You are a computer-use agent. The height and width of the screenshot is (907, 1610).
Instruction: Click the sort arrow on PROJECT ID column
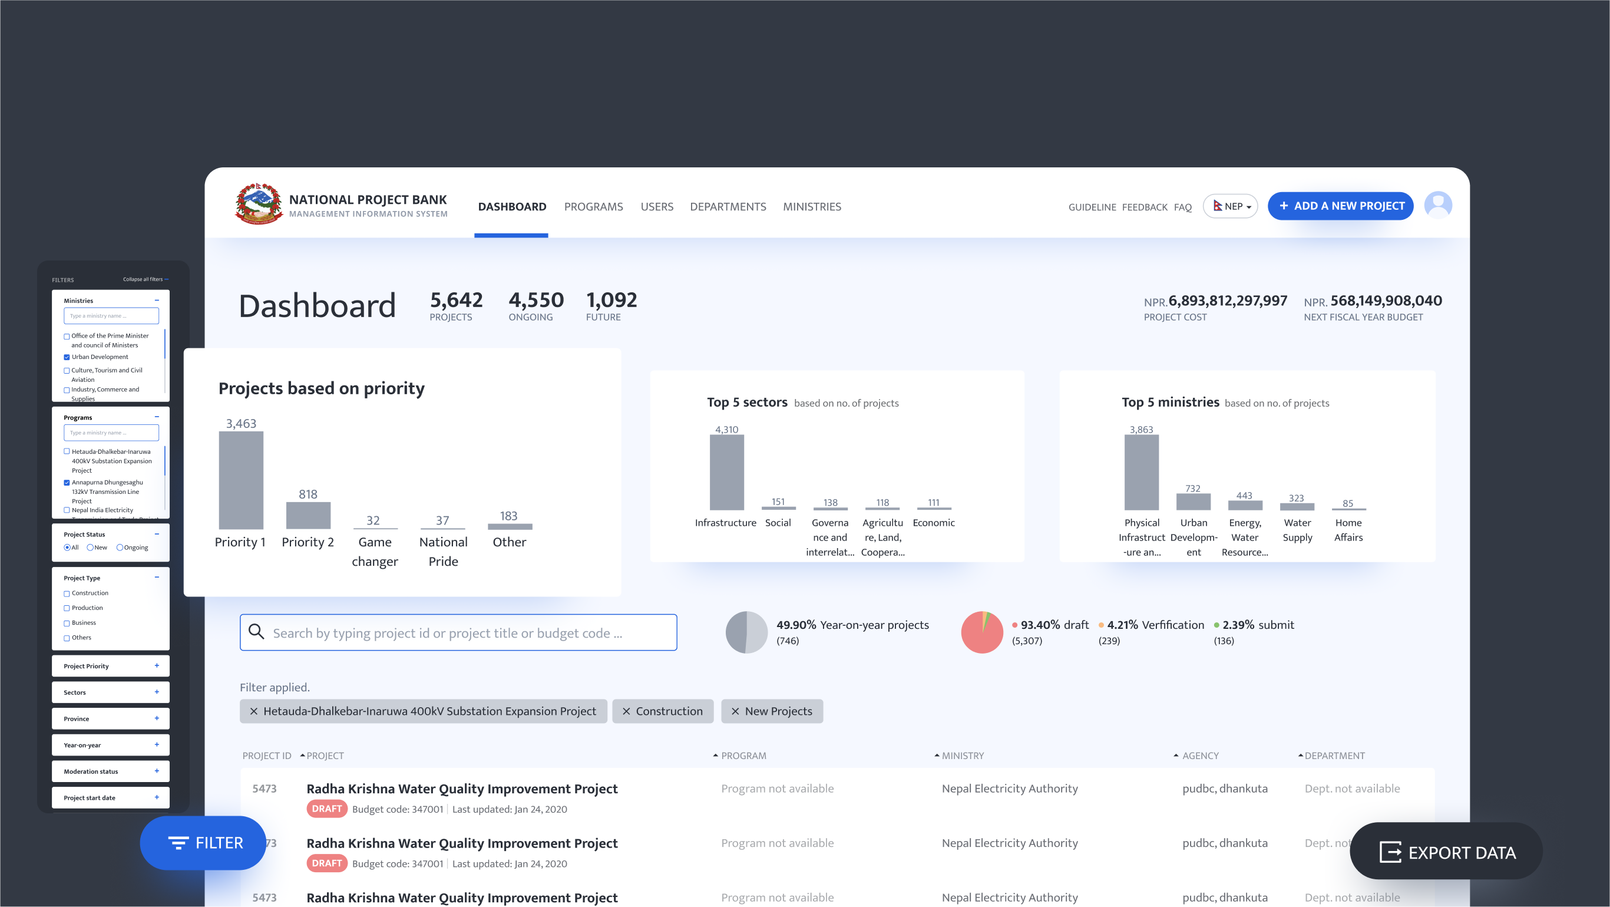pyautogui.click(x=301, y=755)
